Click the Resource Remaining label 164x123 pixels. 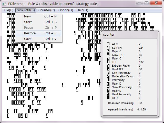point(121,103)
